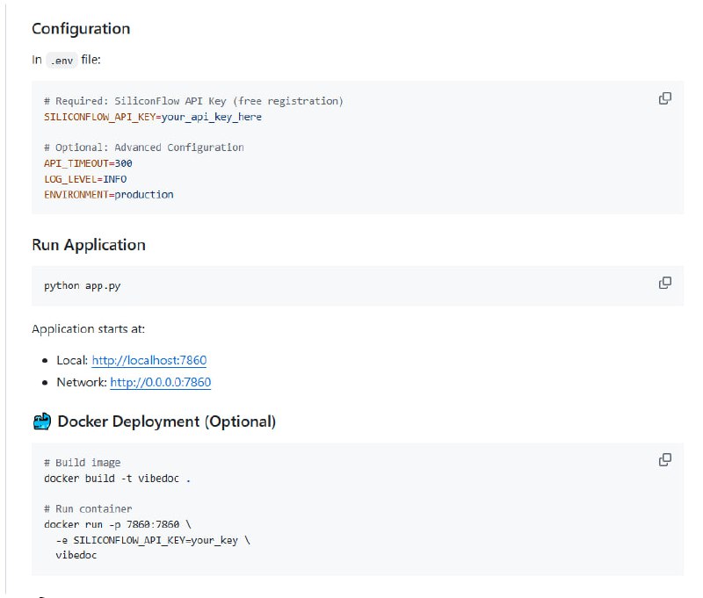Click the Configuration heading
The width and height of the screenshot is (703, 598).
click(x=81, y=29)
